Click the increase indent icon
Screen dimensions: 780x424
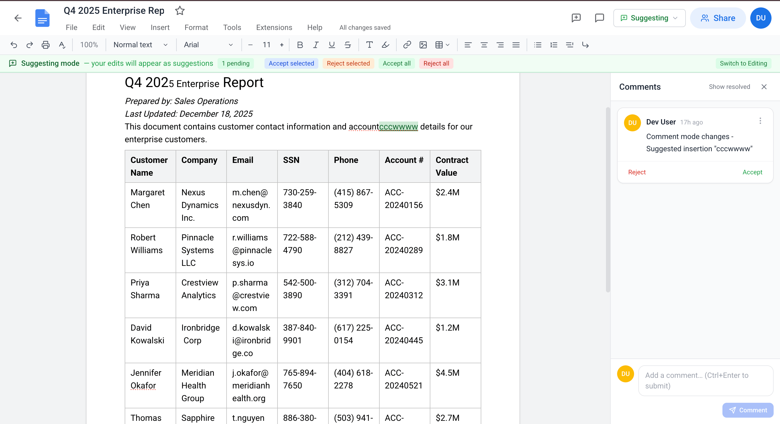(x=586, y=45)
